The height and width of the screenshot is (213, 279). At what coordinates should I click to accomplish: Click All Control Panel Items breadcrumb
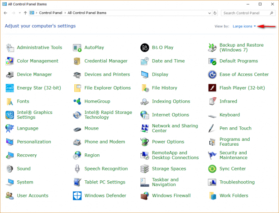87,13
